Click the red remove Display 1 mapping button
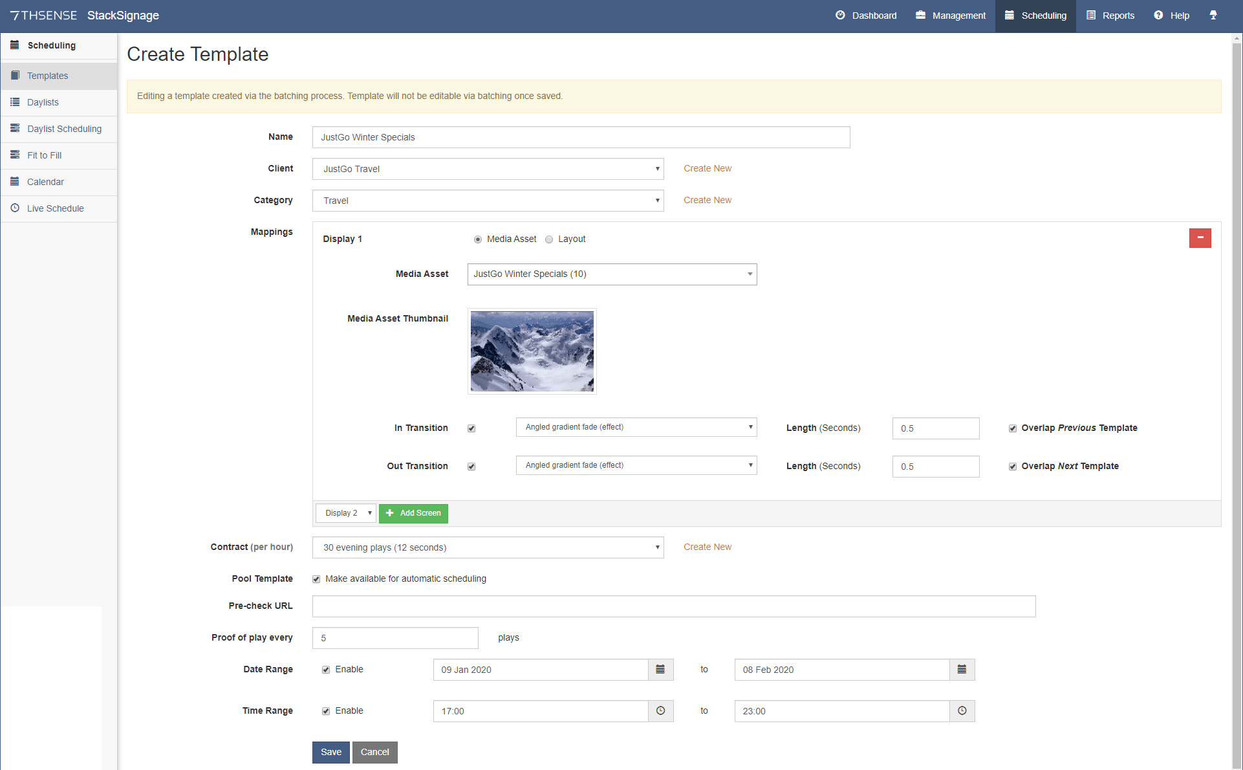 point(1200,238)
